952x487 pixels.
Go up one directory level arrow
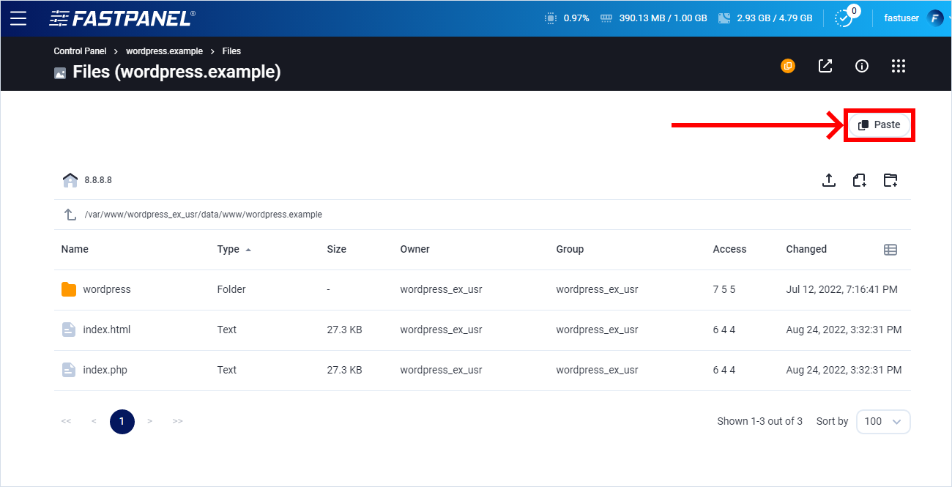[x=70, y=215]
